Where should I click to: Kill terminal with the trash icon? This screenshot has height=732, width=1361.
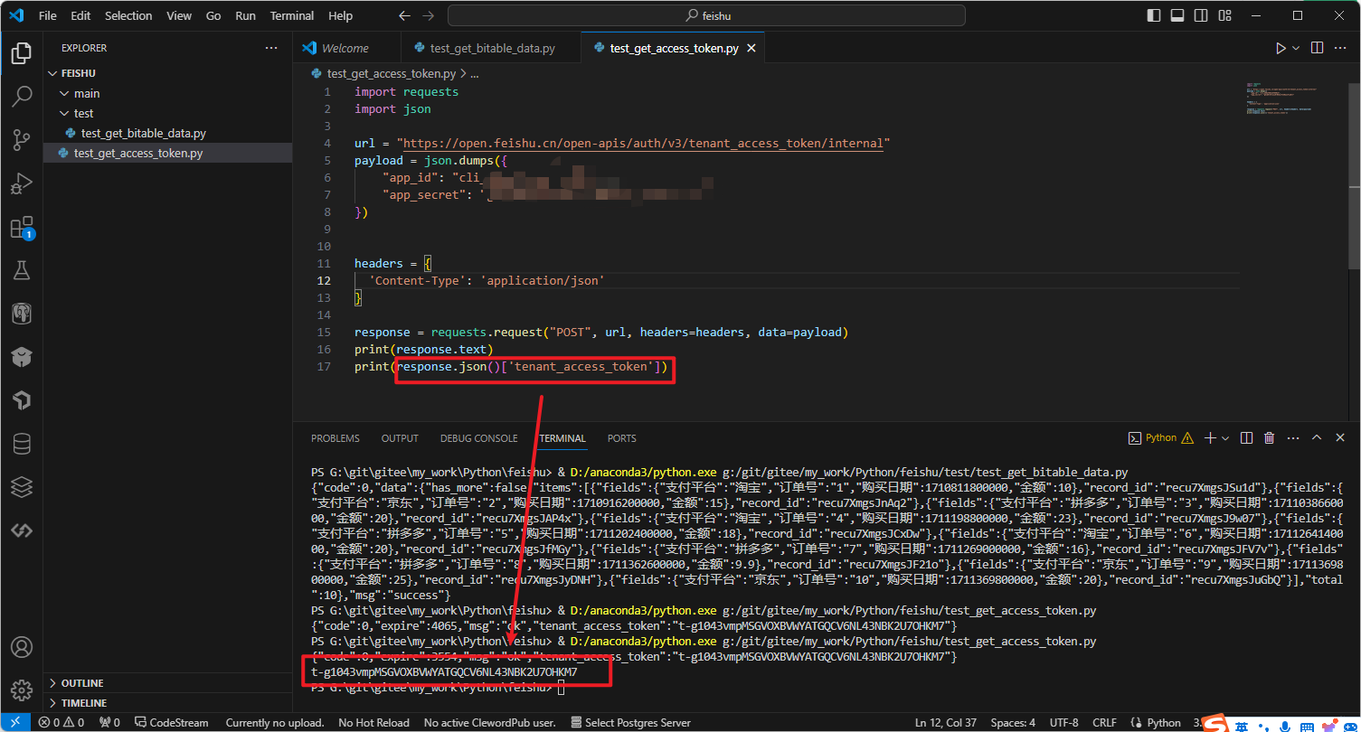click(1269, 437)
